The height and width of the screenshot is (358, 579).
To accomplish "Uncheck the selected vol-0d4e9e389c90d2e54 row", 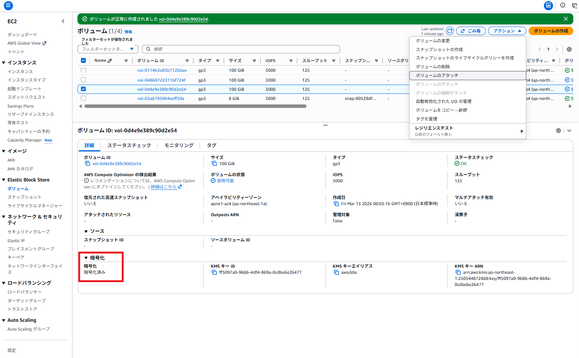I will [x=83, y=89].
